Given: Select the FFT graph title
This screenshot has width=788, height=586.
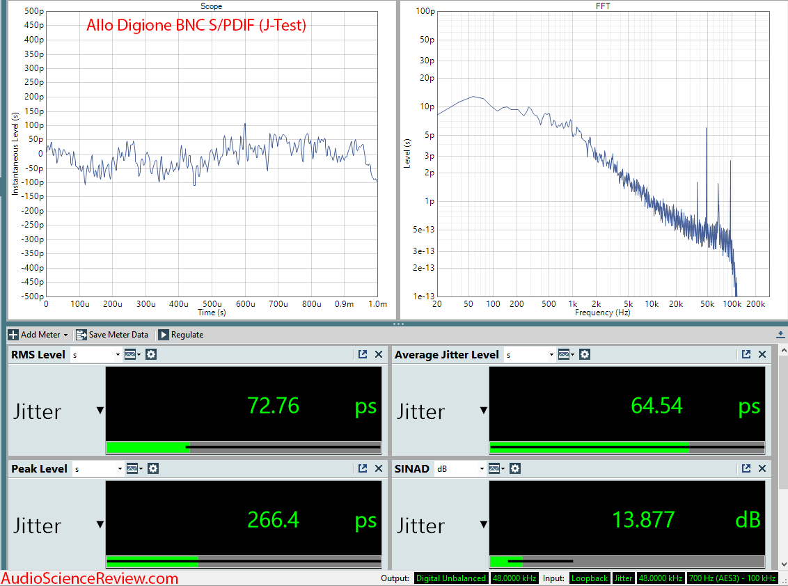Looking at the screenshot, I should tap(603, 6).
